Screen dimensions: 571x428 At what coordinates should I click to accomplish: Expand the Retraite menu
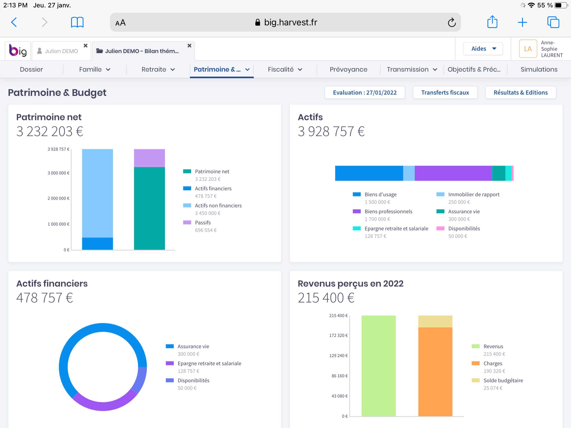[x=158, y=69]
